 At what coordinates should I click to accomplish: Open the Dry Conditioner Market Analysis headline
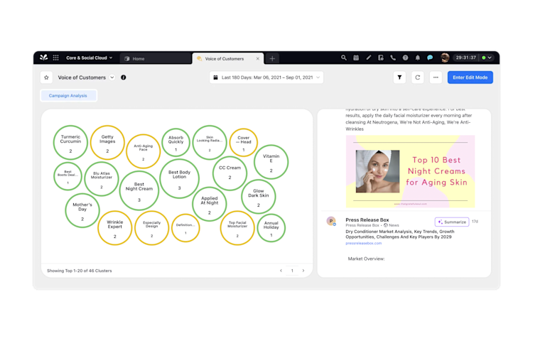pyautogui.click(x=399, y=234)
